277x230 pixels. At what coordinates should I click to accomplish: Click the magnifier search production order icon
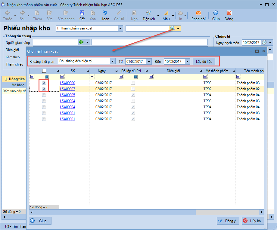(173, 28)
